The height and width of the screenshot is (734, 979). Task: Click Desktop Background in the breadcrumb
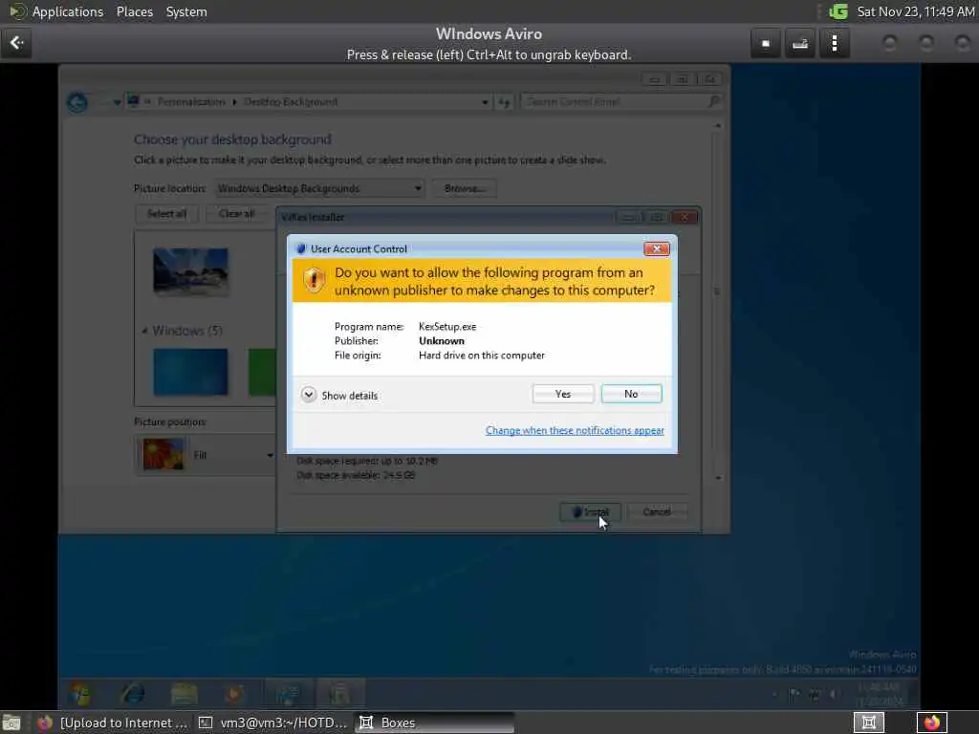point(291,101)
